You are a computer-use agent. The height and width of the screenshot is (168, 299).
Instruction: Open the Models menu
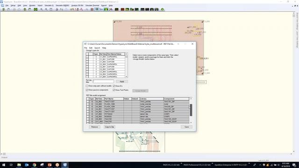32,6
